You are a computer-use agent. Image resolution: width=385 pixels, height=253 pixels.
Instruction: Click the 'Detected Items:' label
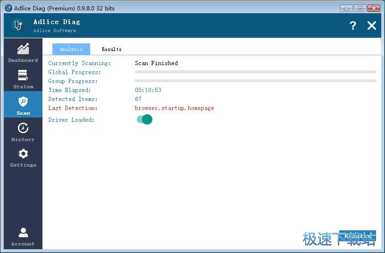click(x=73, y=99)
